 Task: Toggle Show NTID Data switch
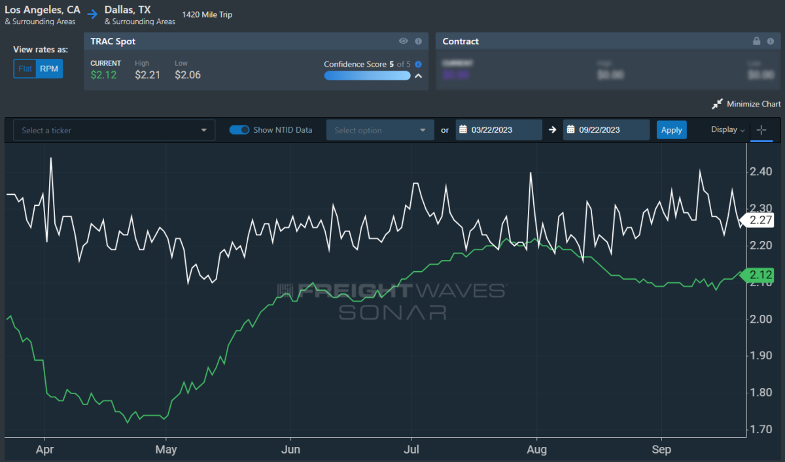[x=239, y=130]
